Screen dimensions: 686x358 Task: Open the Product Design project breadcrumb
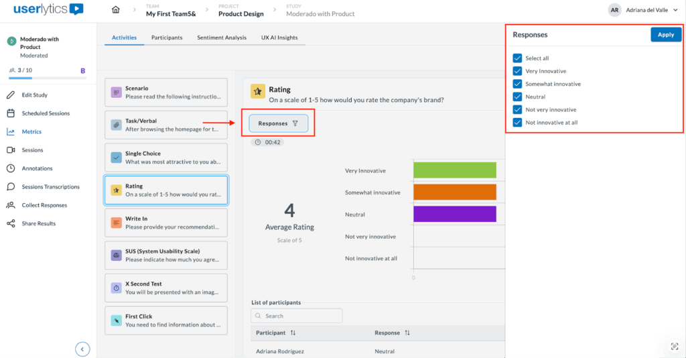[241, 13]
